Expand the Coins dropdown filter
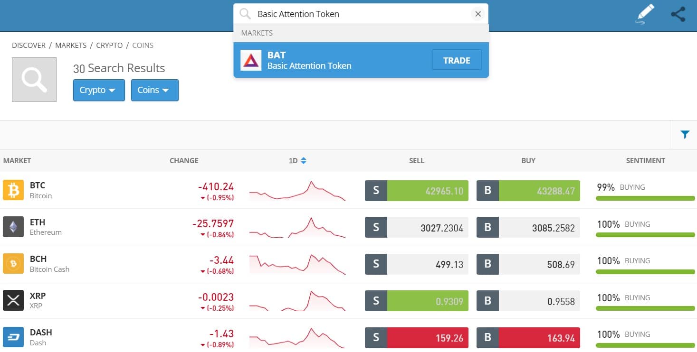The image size is (697, 352). 155,90
